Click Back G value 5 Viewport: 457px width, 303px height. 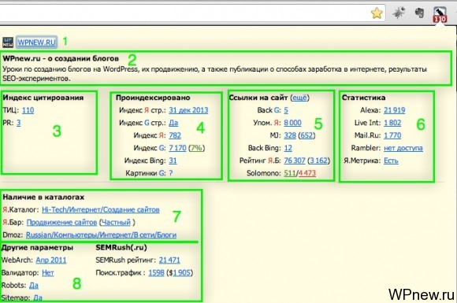point(286,110)
